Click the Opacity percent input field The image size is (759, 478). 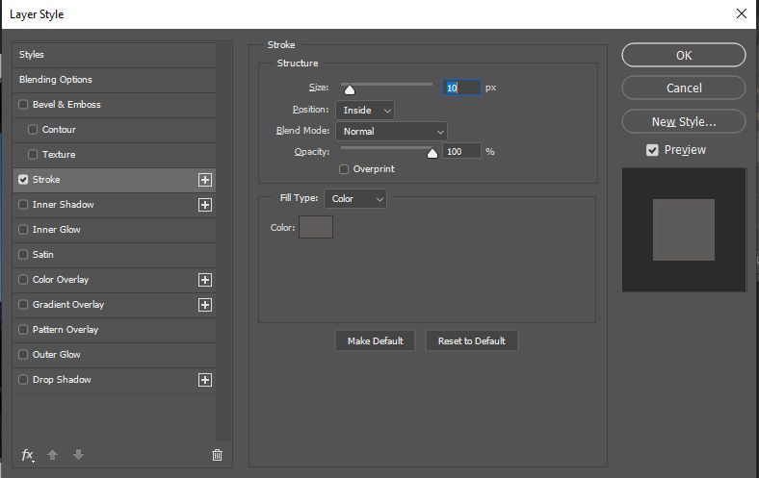(x=461, y=151)
